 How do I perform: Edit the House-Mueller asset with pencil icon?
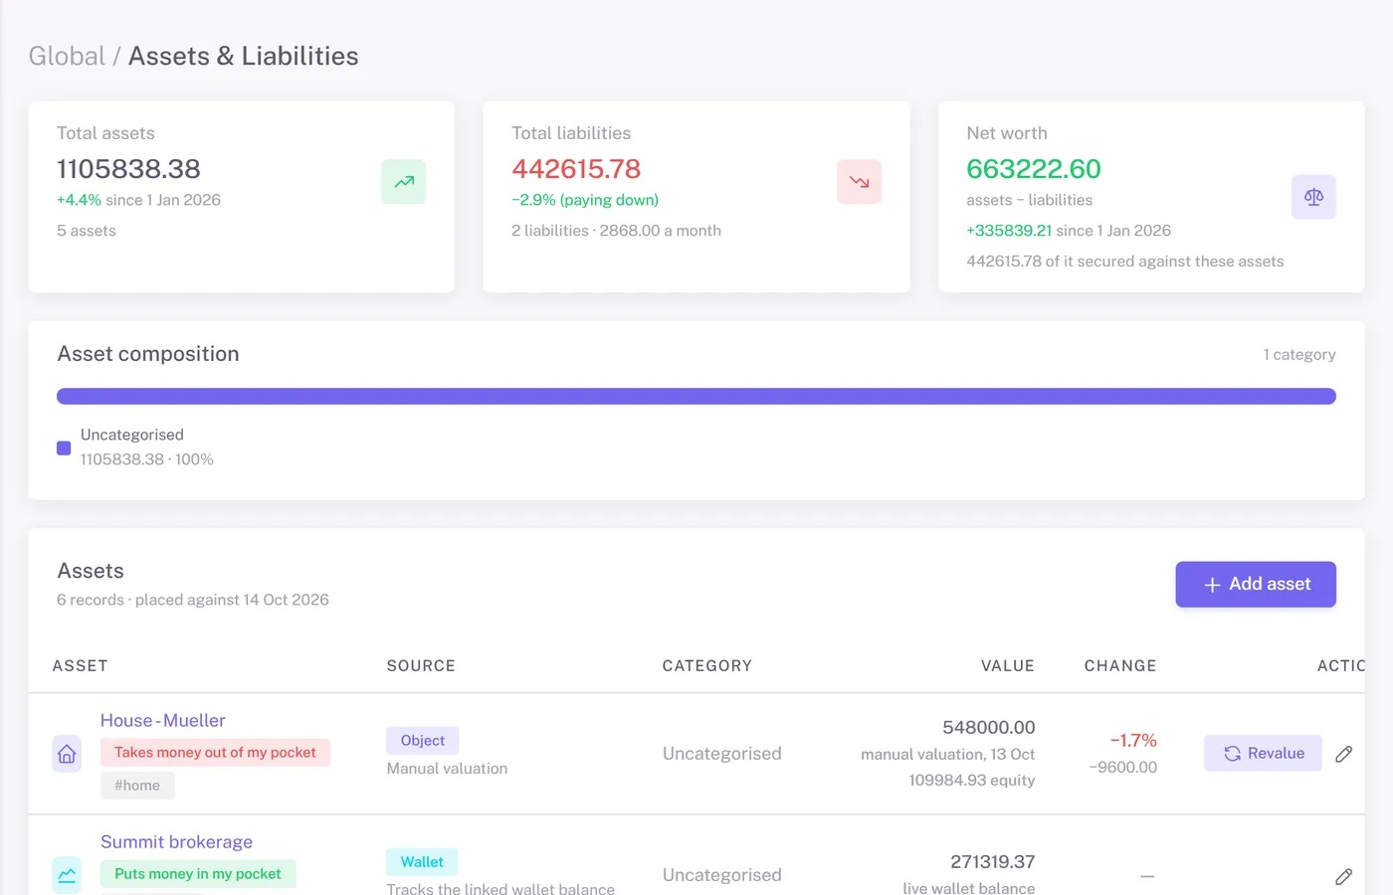point(1343,754)
